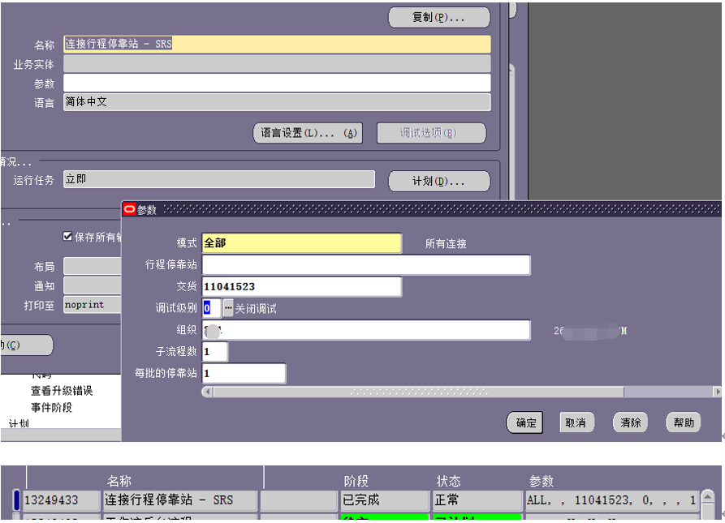Click the 名称 field with 连接行程停靠站 - SRS

click(277, 45)
